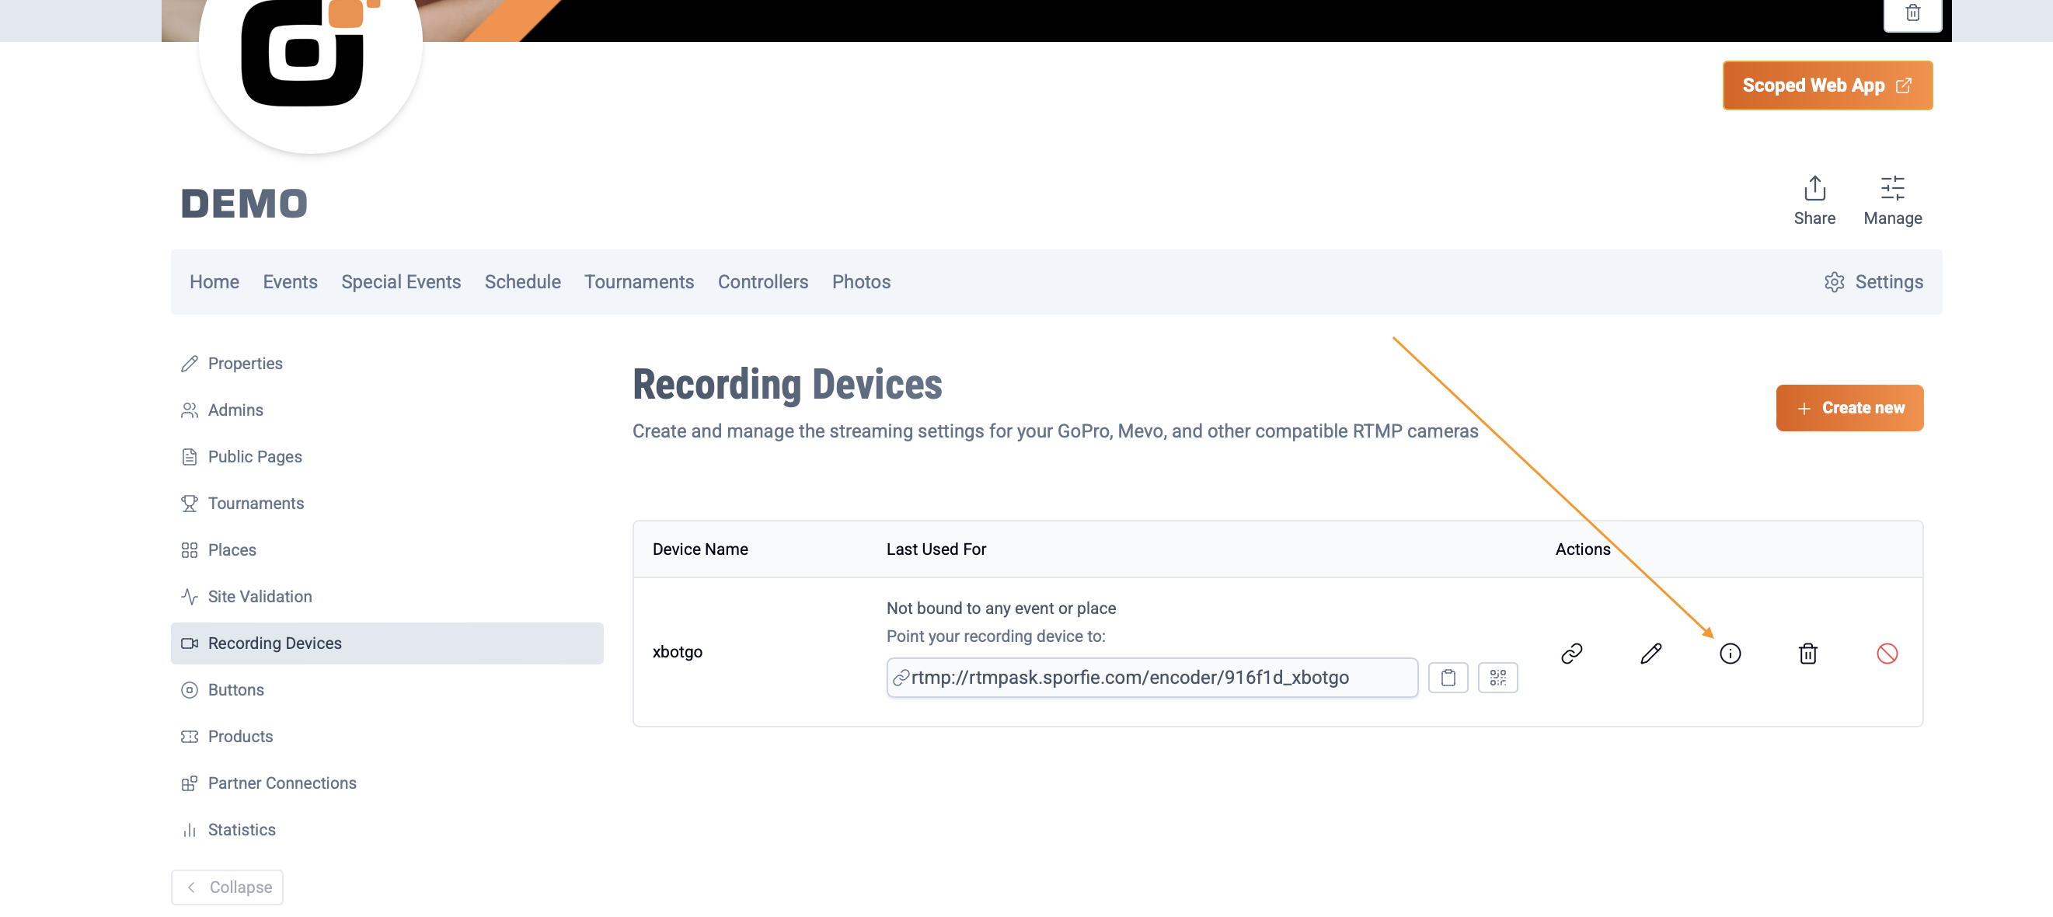This screenshot has width=2053, height=917.
Task: Switch to the Controllers tab
Action: click(763, 282)
